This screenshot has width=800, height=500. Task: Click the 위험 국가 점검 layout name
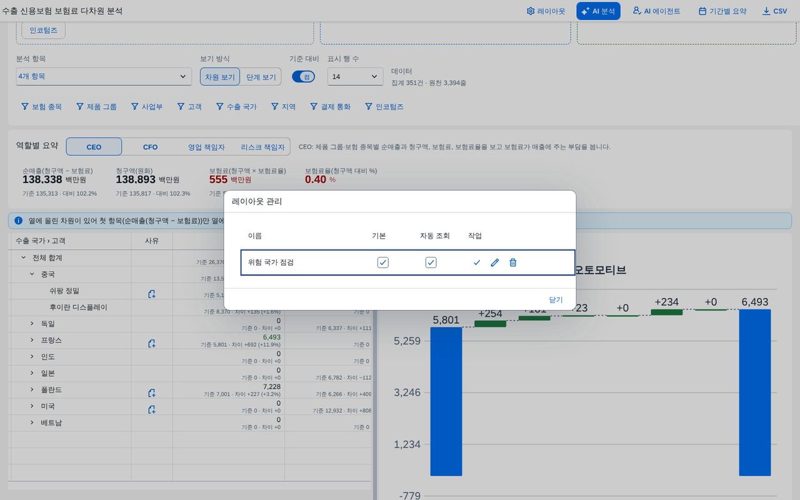[271, 262]
